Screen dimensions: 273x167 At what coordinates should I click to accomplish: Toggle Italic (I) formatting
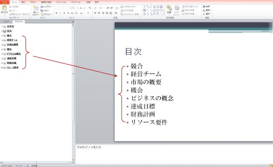click(x=60, y=13)
